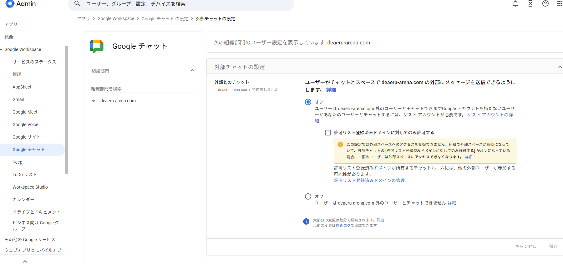Go to アプリ breadcrumb
Screen dimensions: 563x264
tap(84, 19)
